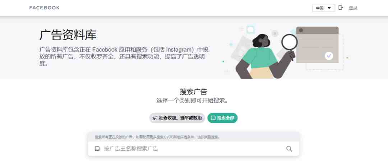
Task: Click the megaphone icon in category pill
Action: point(155,118)
